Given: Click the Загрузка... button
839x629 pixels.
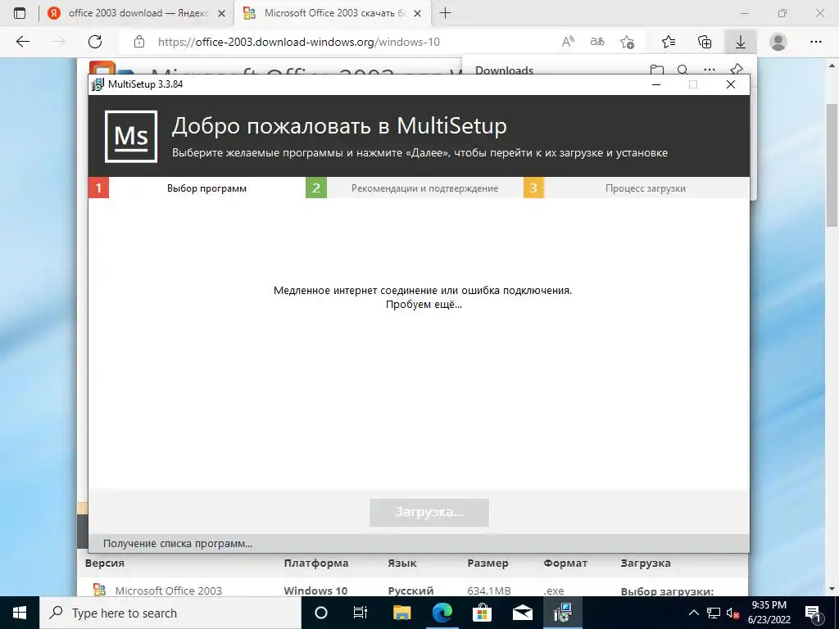Looking at the screenshot, I should (x=429, y=513).
